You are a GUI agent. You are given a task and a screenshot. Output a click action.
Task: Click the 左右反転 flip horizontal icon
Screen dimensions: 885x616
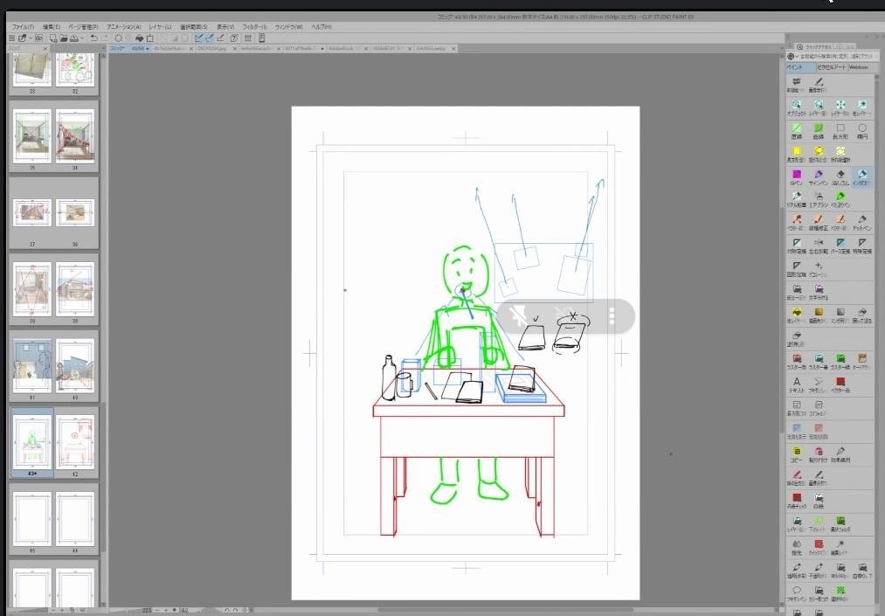[819, 246]
